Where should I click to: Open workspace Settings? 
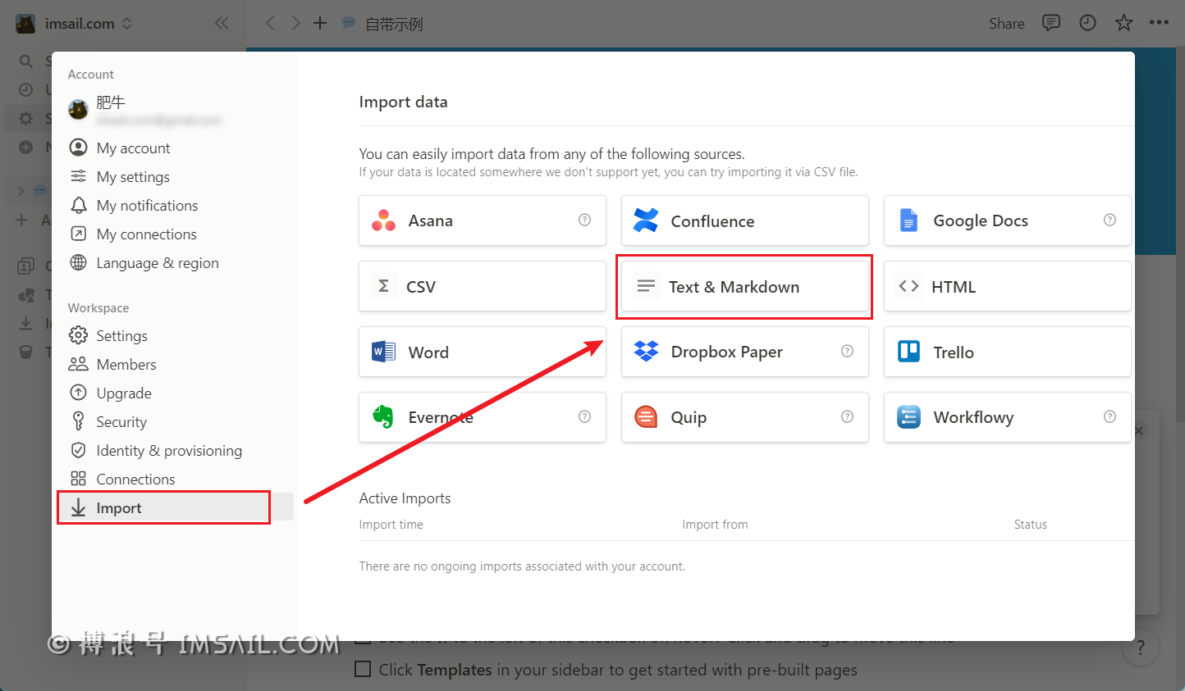pyautogui.click(x=175, y=335)
